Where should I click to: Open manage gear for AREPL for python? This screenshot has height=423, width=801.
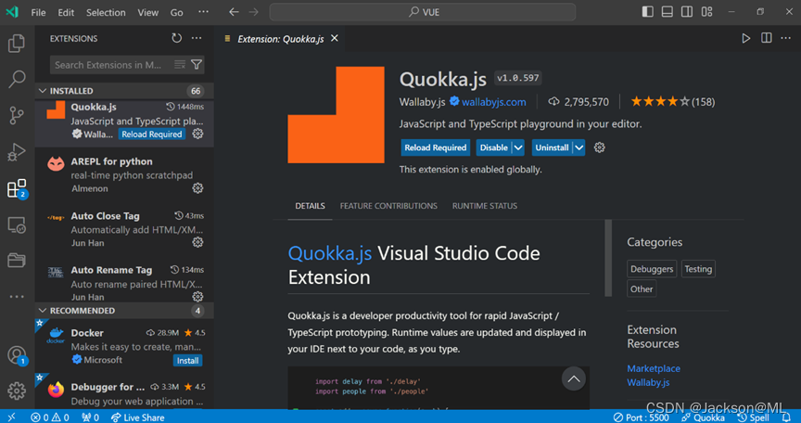197,188
